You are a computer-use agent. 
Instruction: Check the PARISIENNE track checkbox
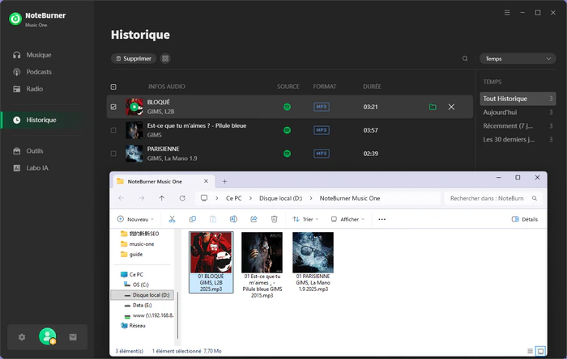[113, 154]
